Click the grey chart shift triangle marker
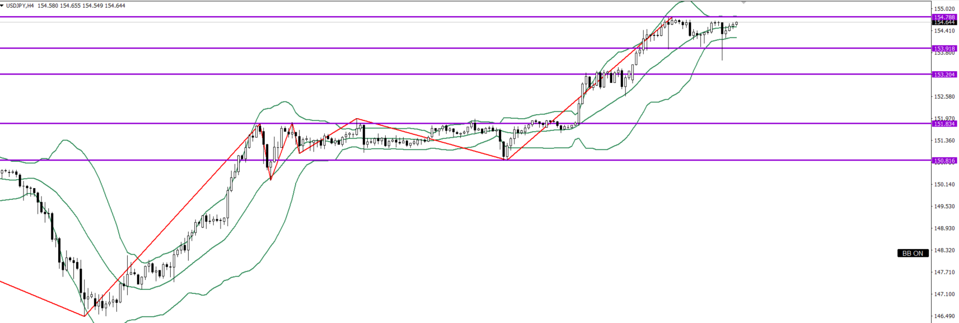 743,3
